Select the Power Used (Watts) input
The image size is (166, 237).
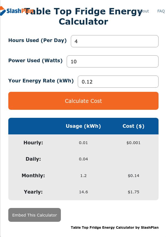coord(113,61)
